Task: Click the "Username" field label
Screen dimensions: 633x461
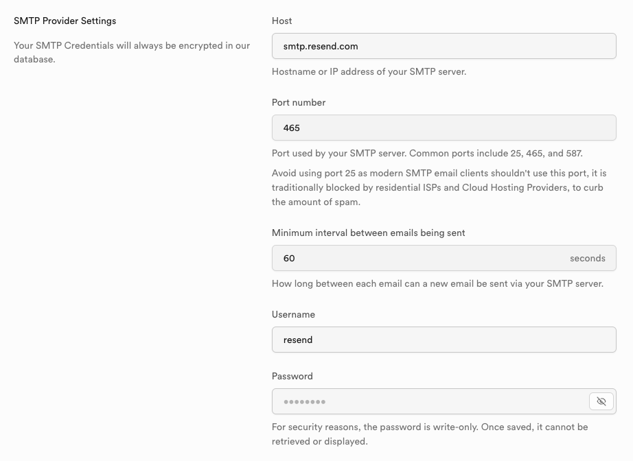Action: tap(293, 314)
